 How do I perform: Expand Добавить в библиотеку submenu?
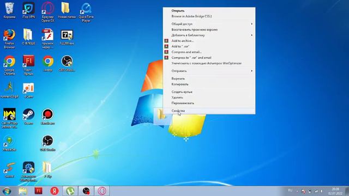[209, 35]
